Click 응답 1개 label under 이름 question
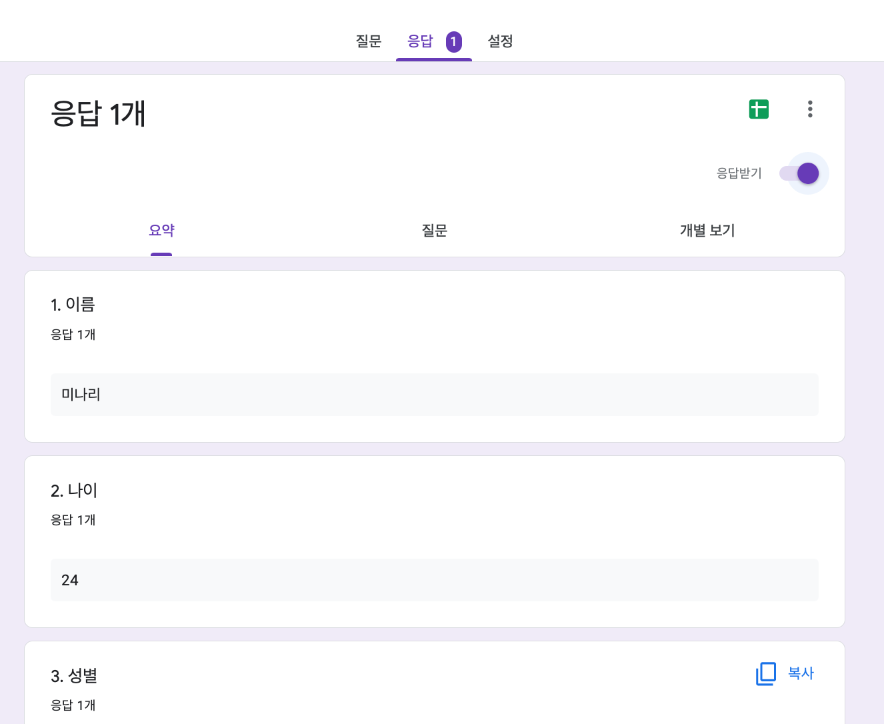Screen dimensions: 884x724 [73, 335]
